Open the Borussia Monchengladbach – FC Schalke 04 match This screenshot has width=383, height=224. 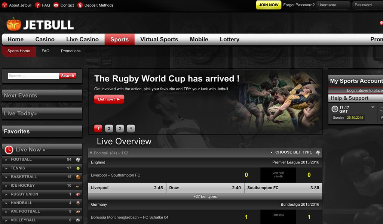point(130,217)
